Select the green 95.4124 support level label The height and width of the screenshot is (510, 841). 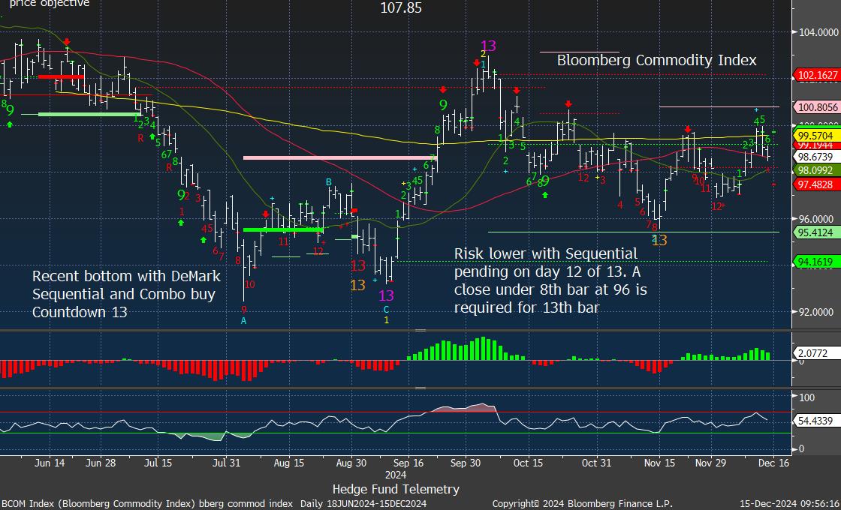pyautogui.click(x=818, y=232)
